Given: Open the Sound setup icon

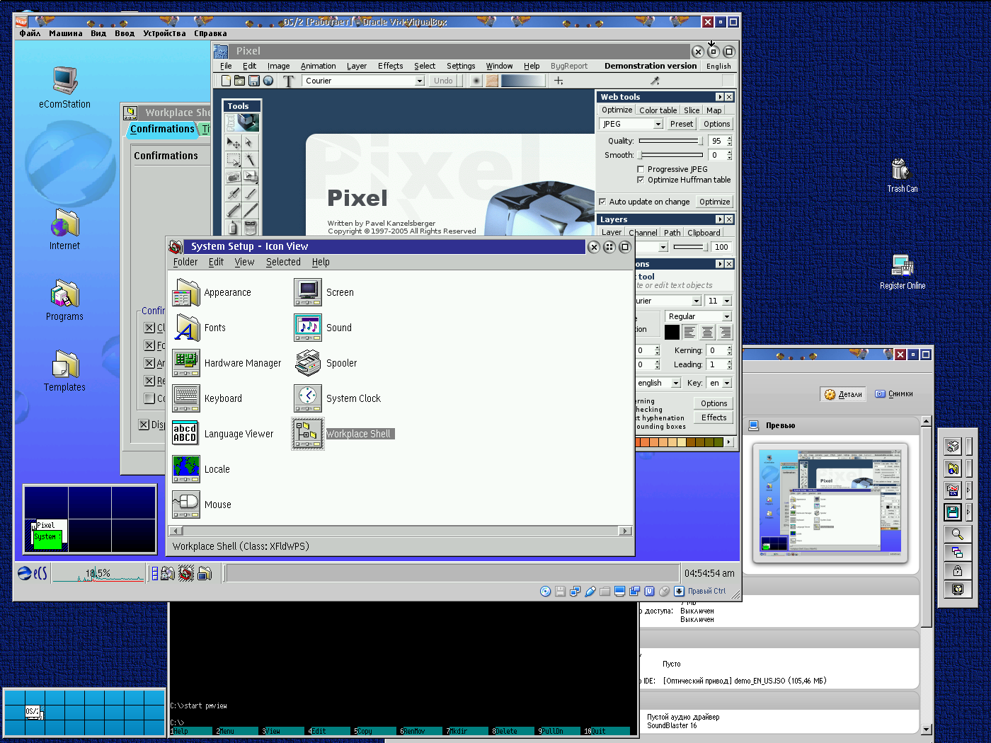Looking at the screenshot, I should click(x=308, y=328).
